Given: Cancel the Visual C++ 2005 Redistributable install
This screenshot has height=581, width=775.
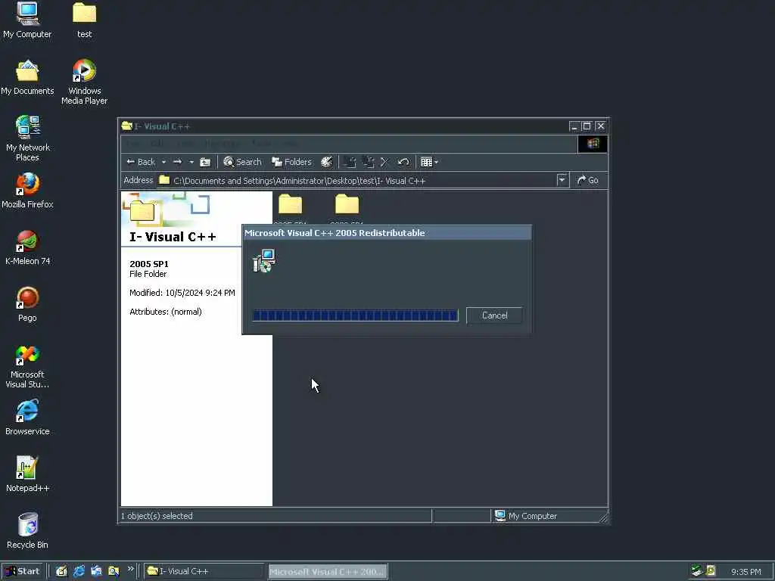Looking at the screenshot, I should coord(494,315).
